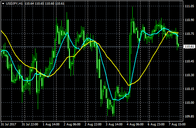This screenshot has height=128, width=196.
Task: Click the OHLC quote values in header
Action: (x=44, y=4)
